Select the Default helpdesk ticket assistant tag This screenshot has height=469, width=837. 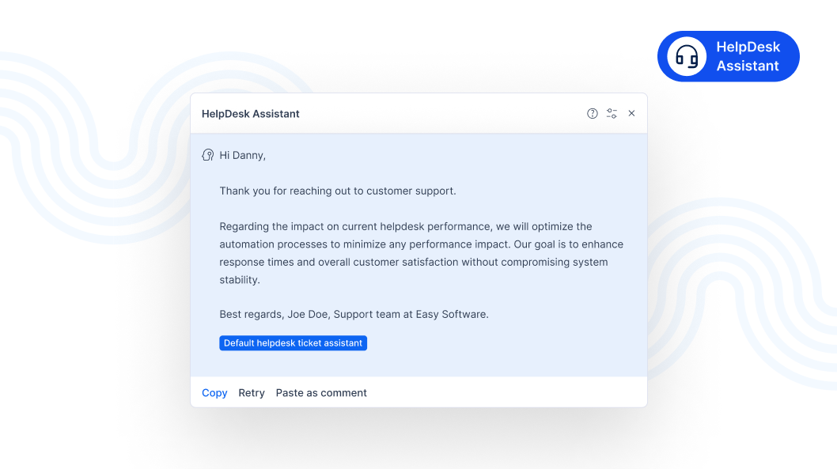(x=293, y=343)
